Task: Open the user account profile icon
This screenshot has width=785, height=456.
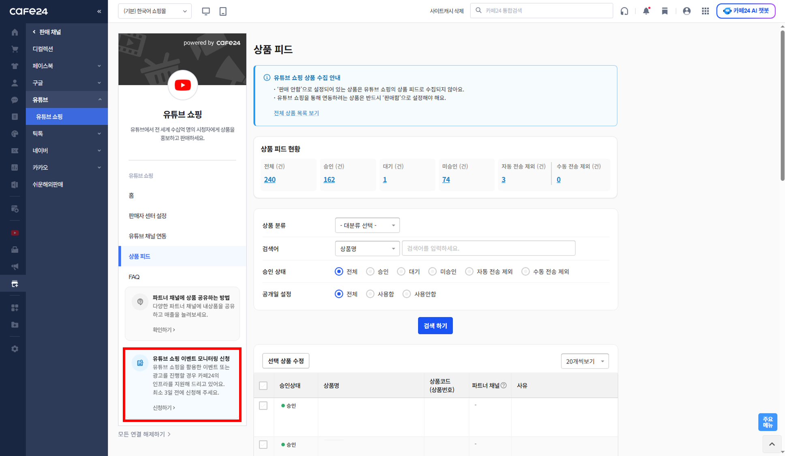Action: 687,11
